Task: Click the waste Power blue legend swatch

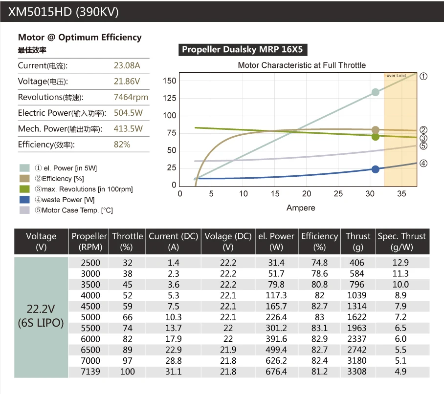Action: tap(24, 200)
